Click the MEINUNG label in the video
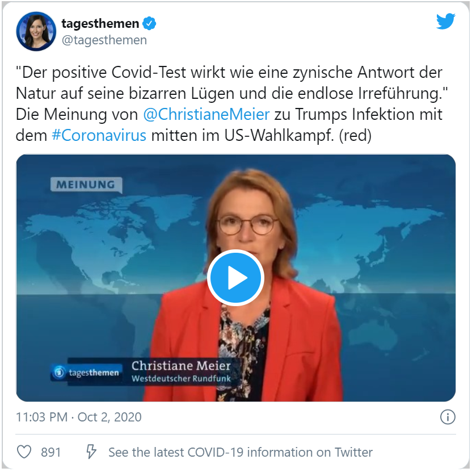This screenshot has width=472, height=472. pyautogui.click(x=85, y=185)
